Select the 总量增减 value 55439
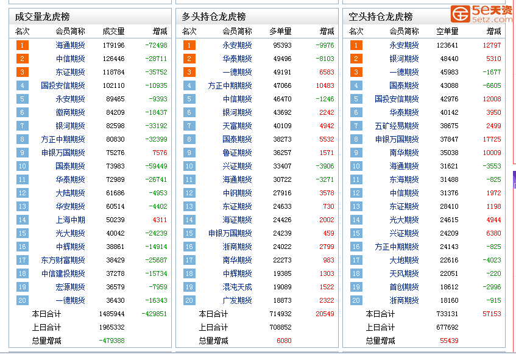This screenshot has height=354, width=516. (449, 341)
